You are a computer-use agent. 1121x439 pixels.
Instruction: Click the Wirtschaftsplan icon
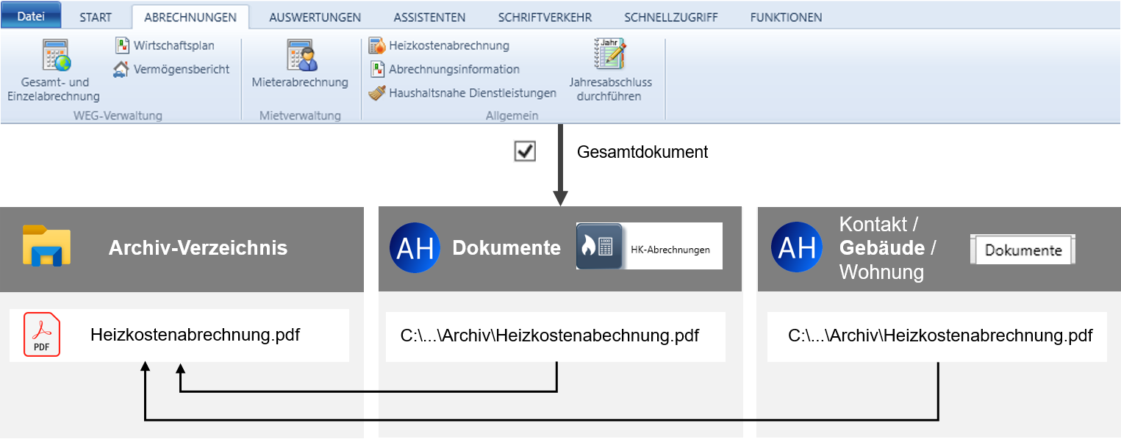click(x=122, y=46)
